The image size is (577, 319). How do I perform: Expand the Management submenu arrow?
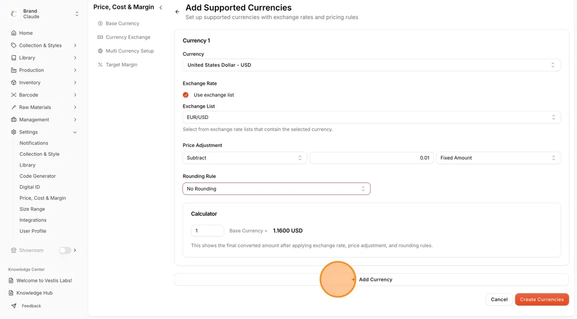75,120
